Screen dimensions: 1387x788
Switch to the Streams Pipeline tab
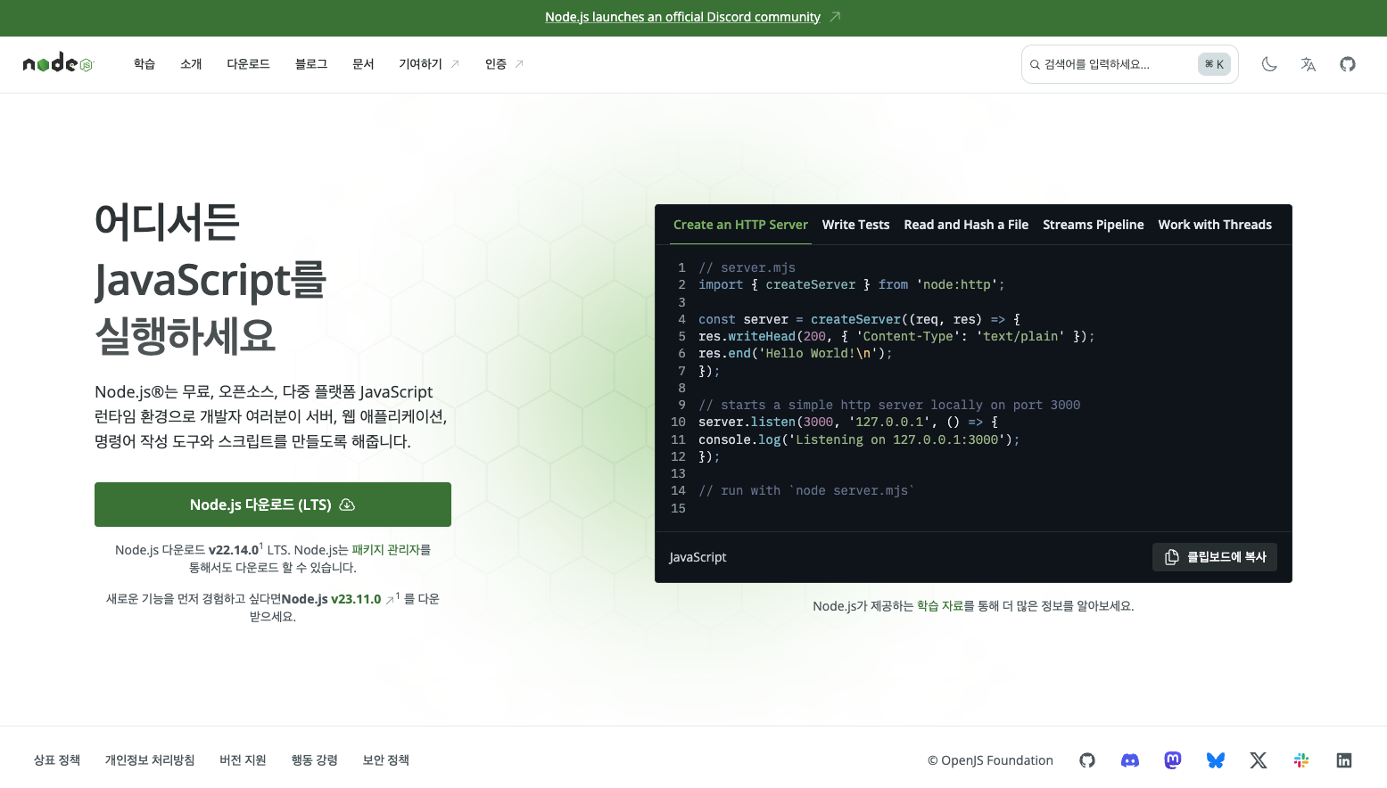[x=1094, y=225]
